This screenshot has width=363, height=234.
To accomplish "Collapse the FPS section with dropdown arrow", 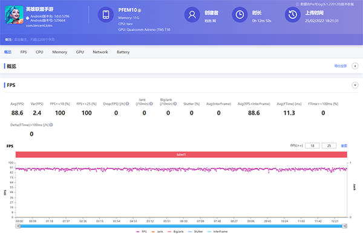I will (x=355, y=85).
